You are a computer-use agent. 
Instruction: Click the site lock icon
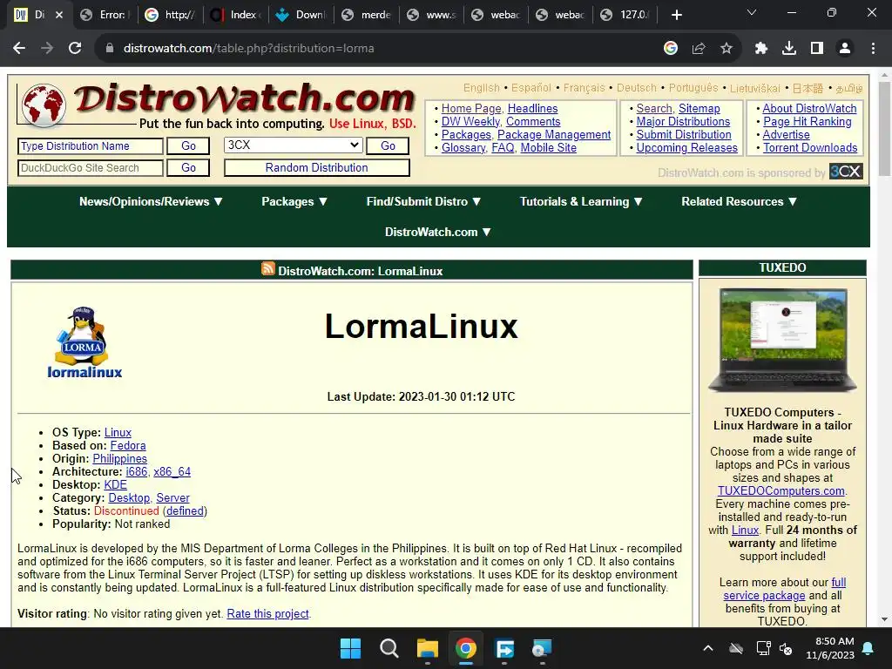[110, 49]
